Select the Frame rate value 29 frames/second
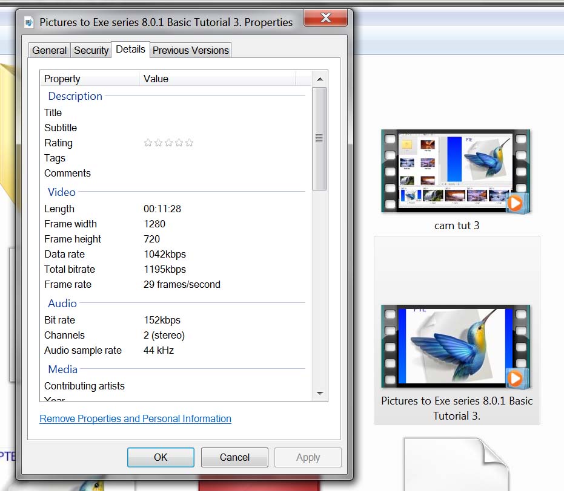 pyautogui.click(x=182, y=284)
